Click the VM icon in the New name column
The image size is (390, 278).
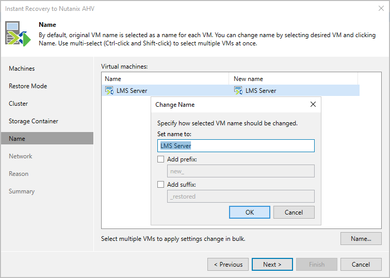238,91
